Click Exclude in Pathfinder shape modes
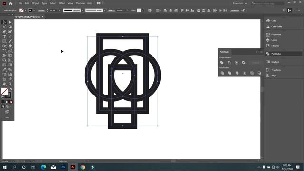 click(244, 63)
